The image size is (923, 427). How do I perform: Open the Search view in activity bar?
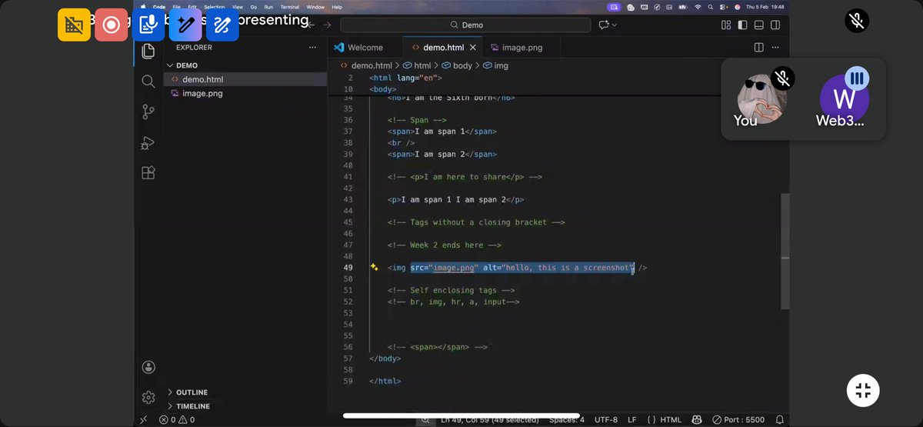pos(148,81)
